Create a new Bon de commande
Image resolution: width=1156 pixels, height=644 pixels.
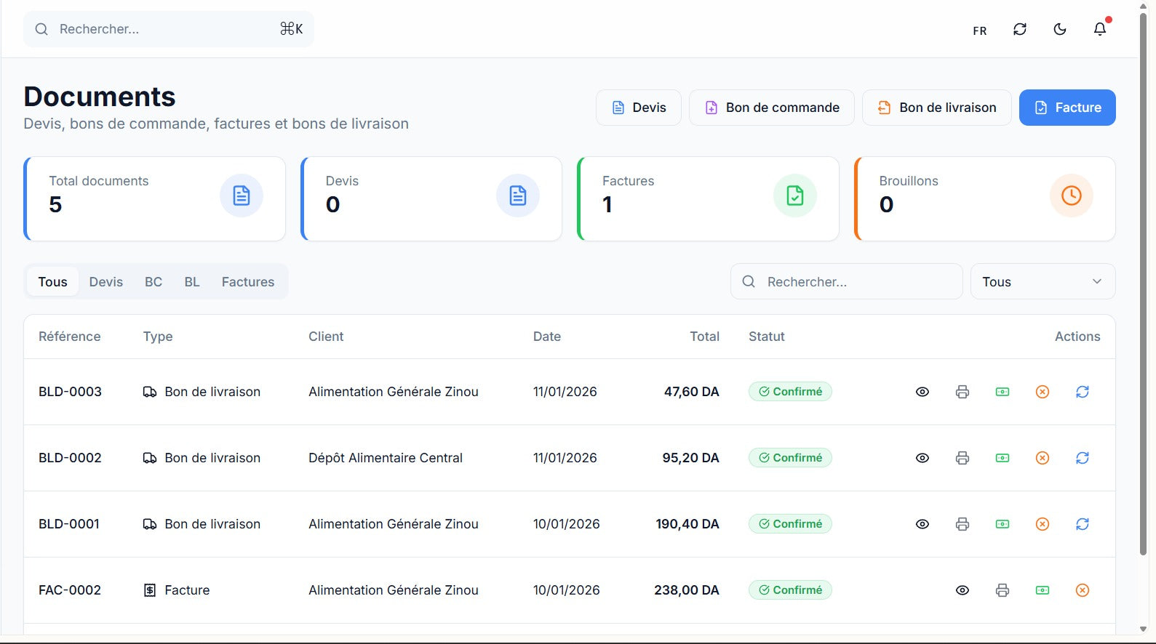click(x=771, y=108)
